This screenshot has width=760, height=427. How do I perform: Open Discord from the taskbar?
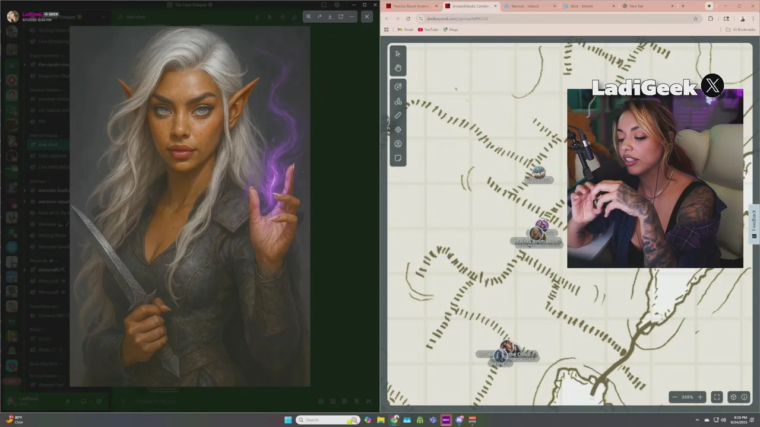tap(459, 420)
